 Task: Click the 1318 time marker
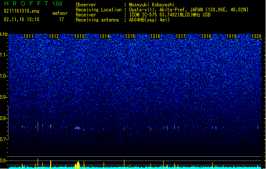pos(206,36)
